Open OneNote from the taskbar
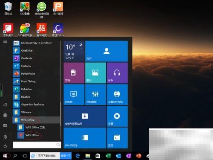 pyautogui.click(x=129, y=156)
